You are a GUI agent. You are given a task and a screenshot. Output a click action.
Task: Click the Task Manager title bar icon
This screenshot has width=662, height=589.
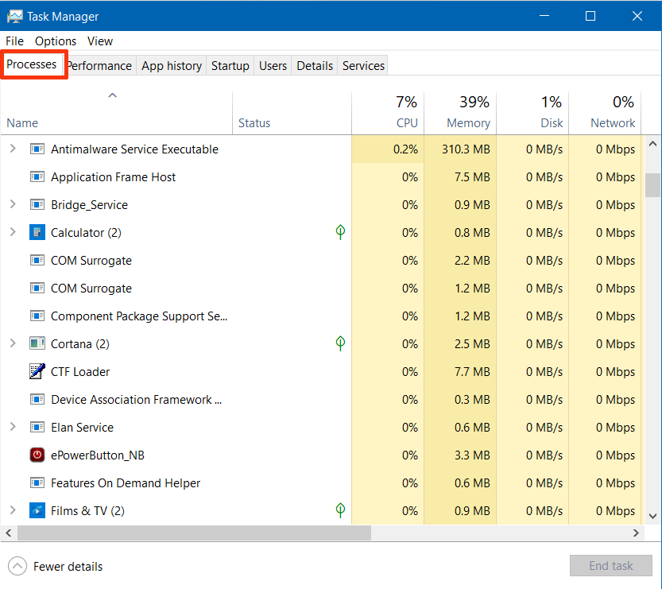15,17
